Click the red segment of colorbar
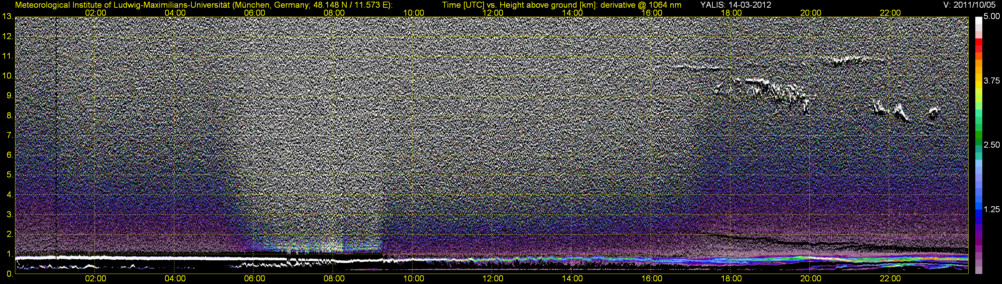Screen dimensions: 1002x284 978,45
